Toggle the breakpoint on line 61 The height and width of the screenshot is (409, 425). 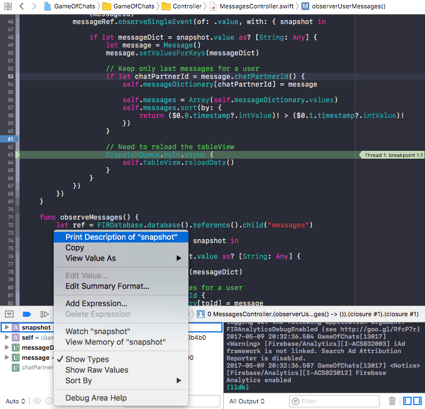[x=10, y=139]
